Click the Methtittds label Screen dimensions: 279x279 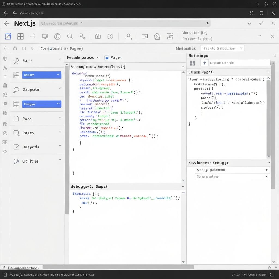(186, 48)
